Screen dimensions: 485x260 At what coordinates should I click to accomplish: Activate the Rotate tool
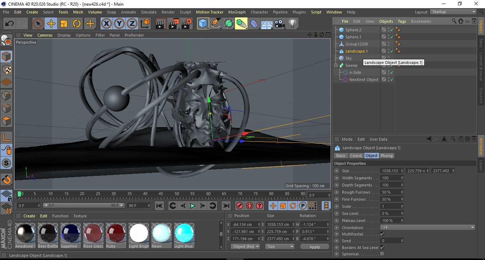point(77,24)
